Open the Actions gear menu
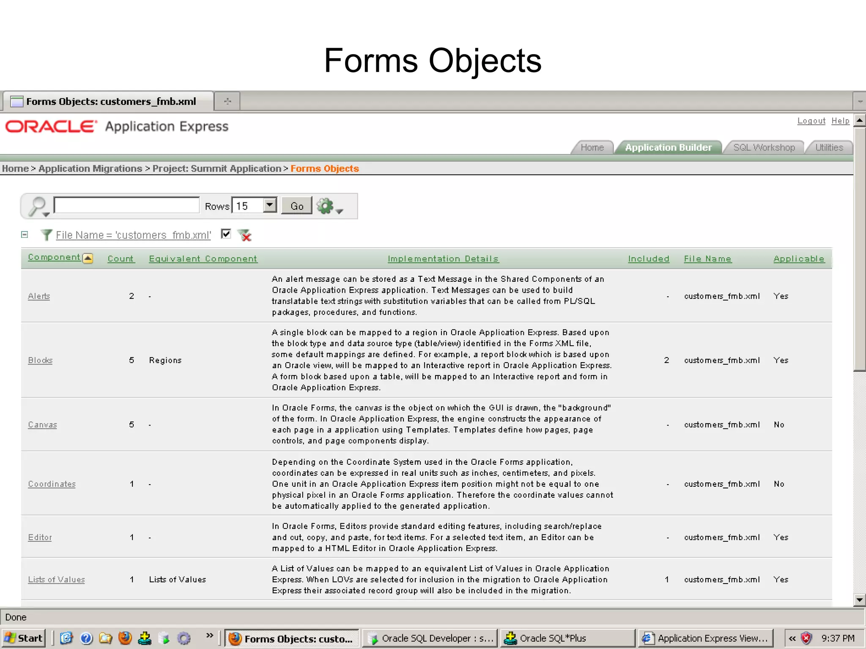The height and width of the screenshot is (649, 866). 329,206
